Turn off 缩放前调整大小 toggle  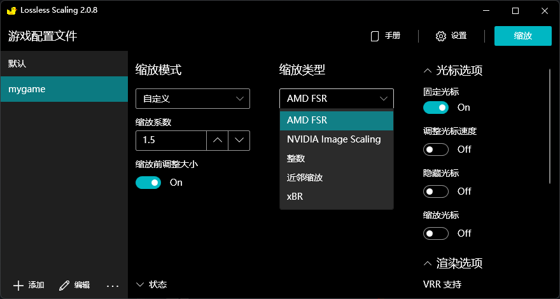pos(148,183)
